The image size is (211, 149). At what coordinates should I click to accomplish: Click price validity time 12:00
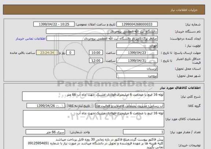tap(96, 60)
